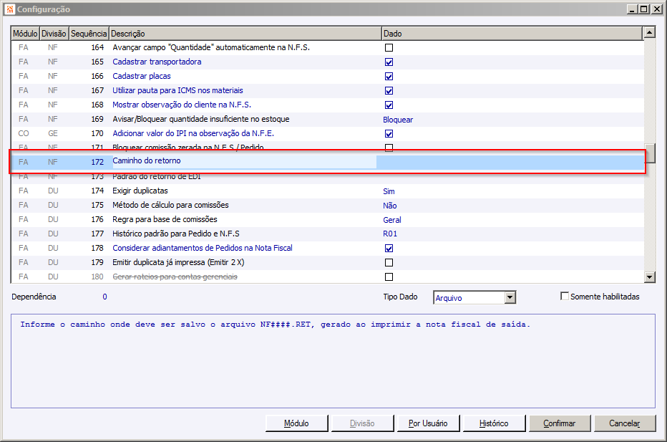Toggle checkbox for Avançar campo Quantidade row 164

tap(389, 48)
